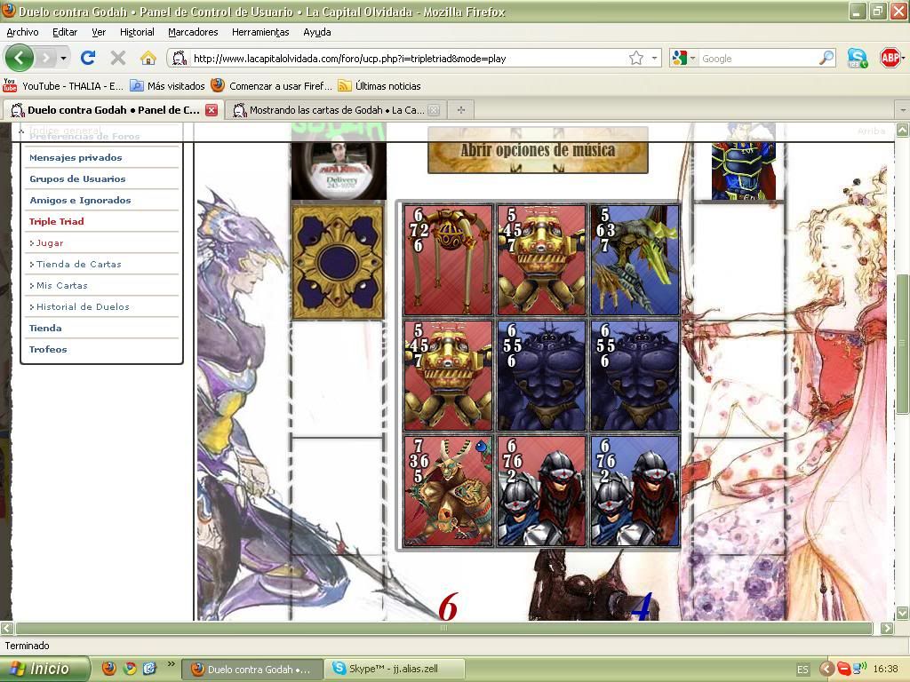910x682 pixels.
Task: Click the Inicio start button
Action: pyautogui.click(x=45, y=669)
